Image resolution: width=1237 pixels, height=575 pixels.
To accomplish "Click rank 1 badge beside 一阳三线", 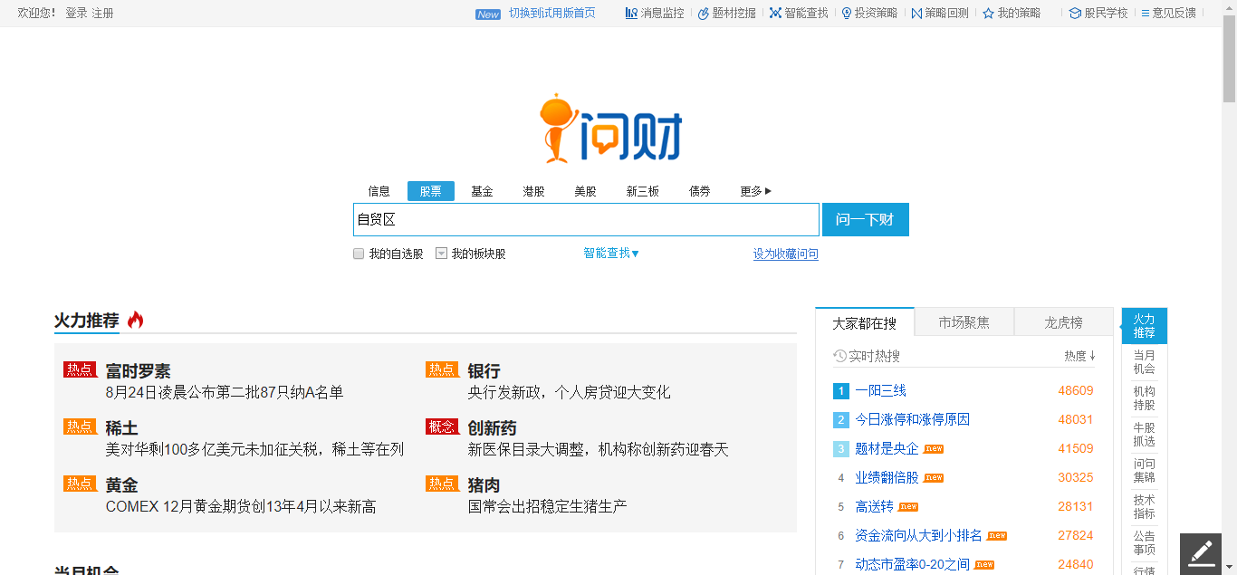I will coord(841,391).
